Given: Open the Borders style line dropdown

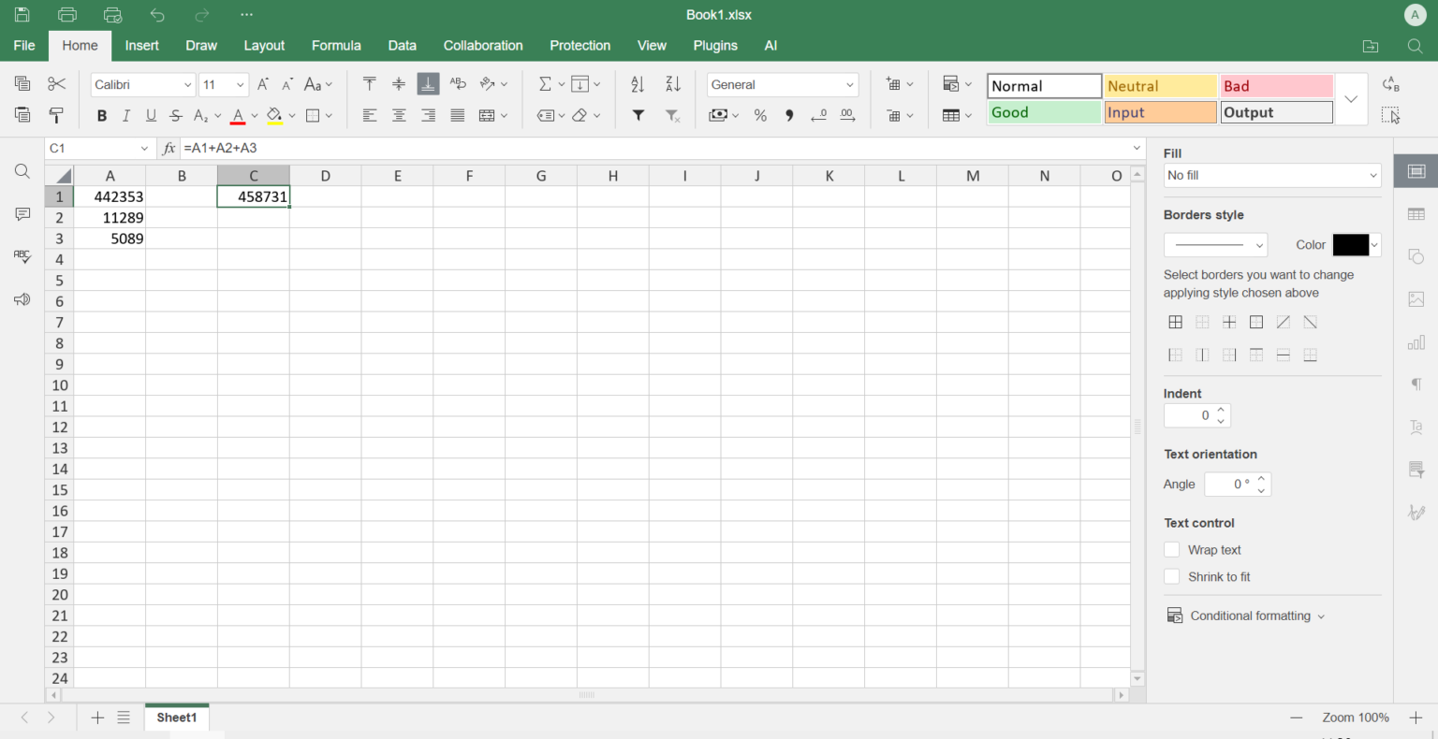Looking at the screenshot, I should pos(1215,244).
